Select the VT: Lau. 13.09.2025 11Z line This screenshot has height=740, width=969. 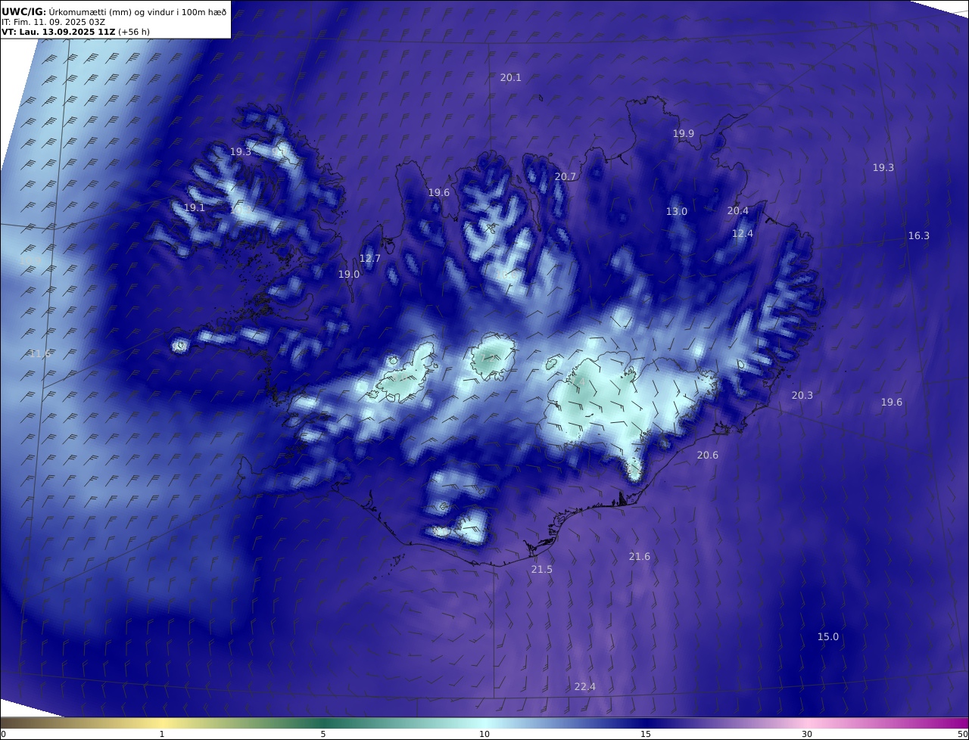[x=58, y=32]
